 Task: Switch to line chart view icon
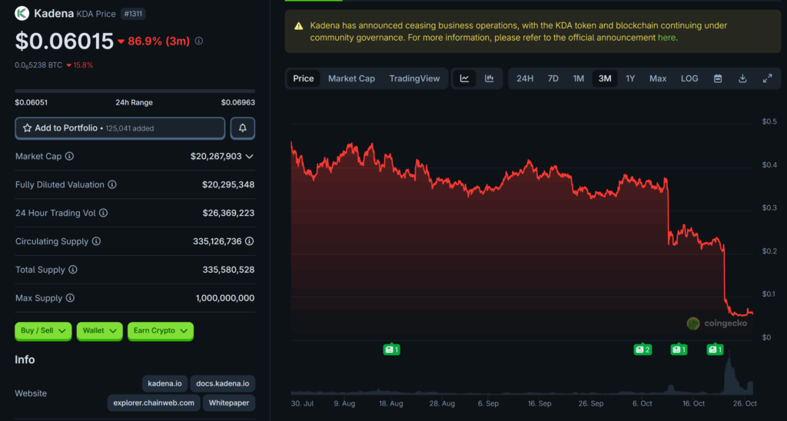465,78
